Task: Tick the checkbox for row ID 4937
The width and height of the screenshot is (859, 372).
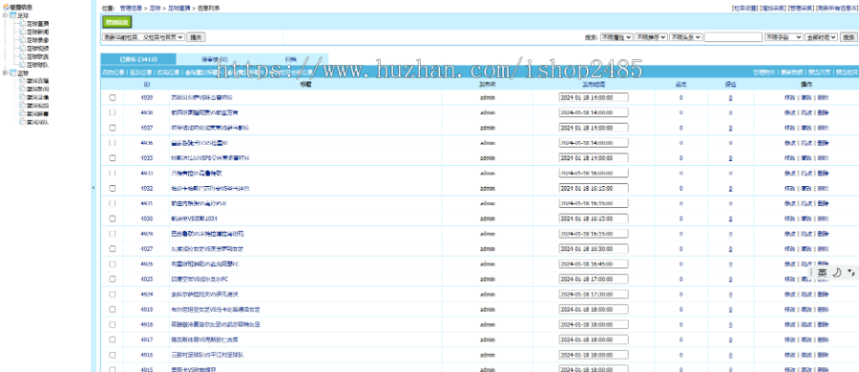Action: [x=113, y=128]
